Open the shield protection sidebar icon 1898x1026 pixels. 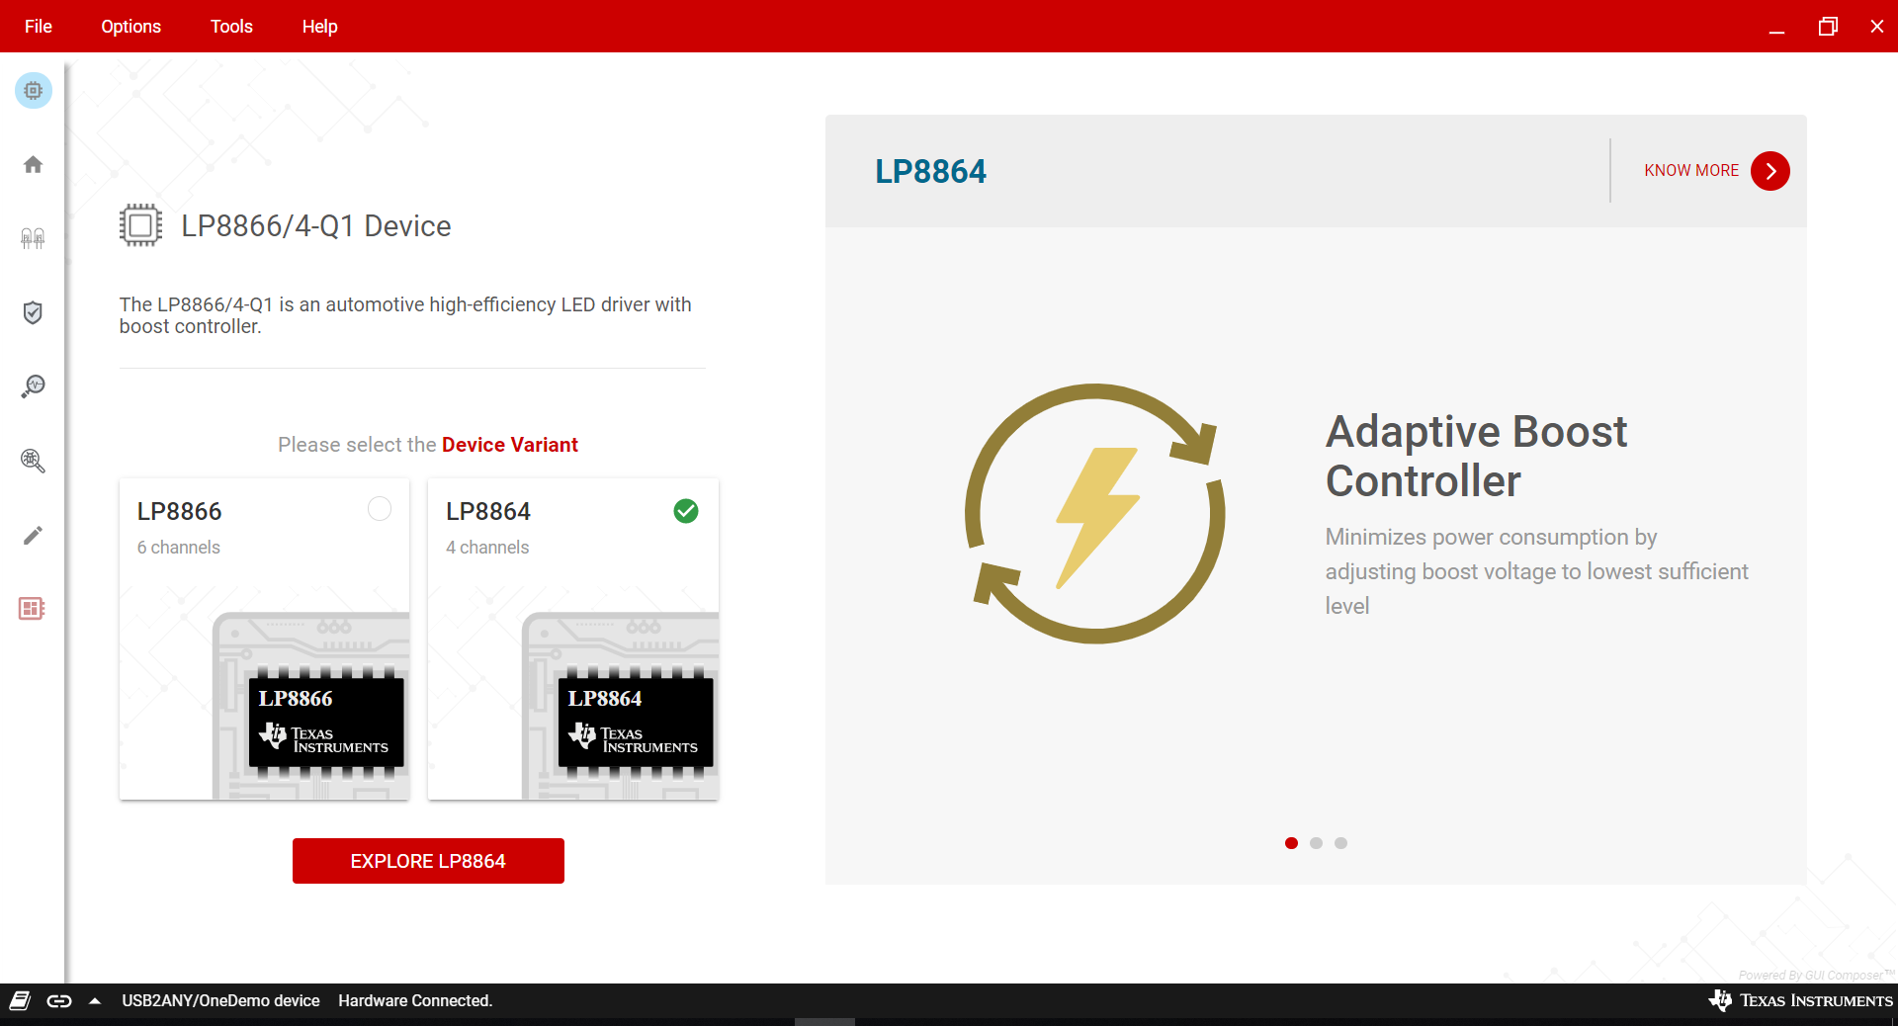(34, 313)
